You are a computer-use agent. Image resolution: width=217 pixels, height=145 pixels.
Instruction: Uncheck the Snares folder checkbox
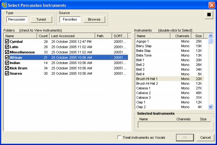(x=7, y=73)
